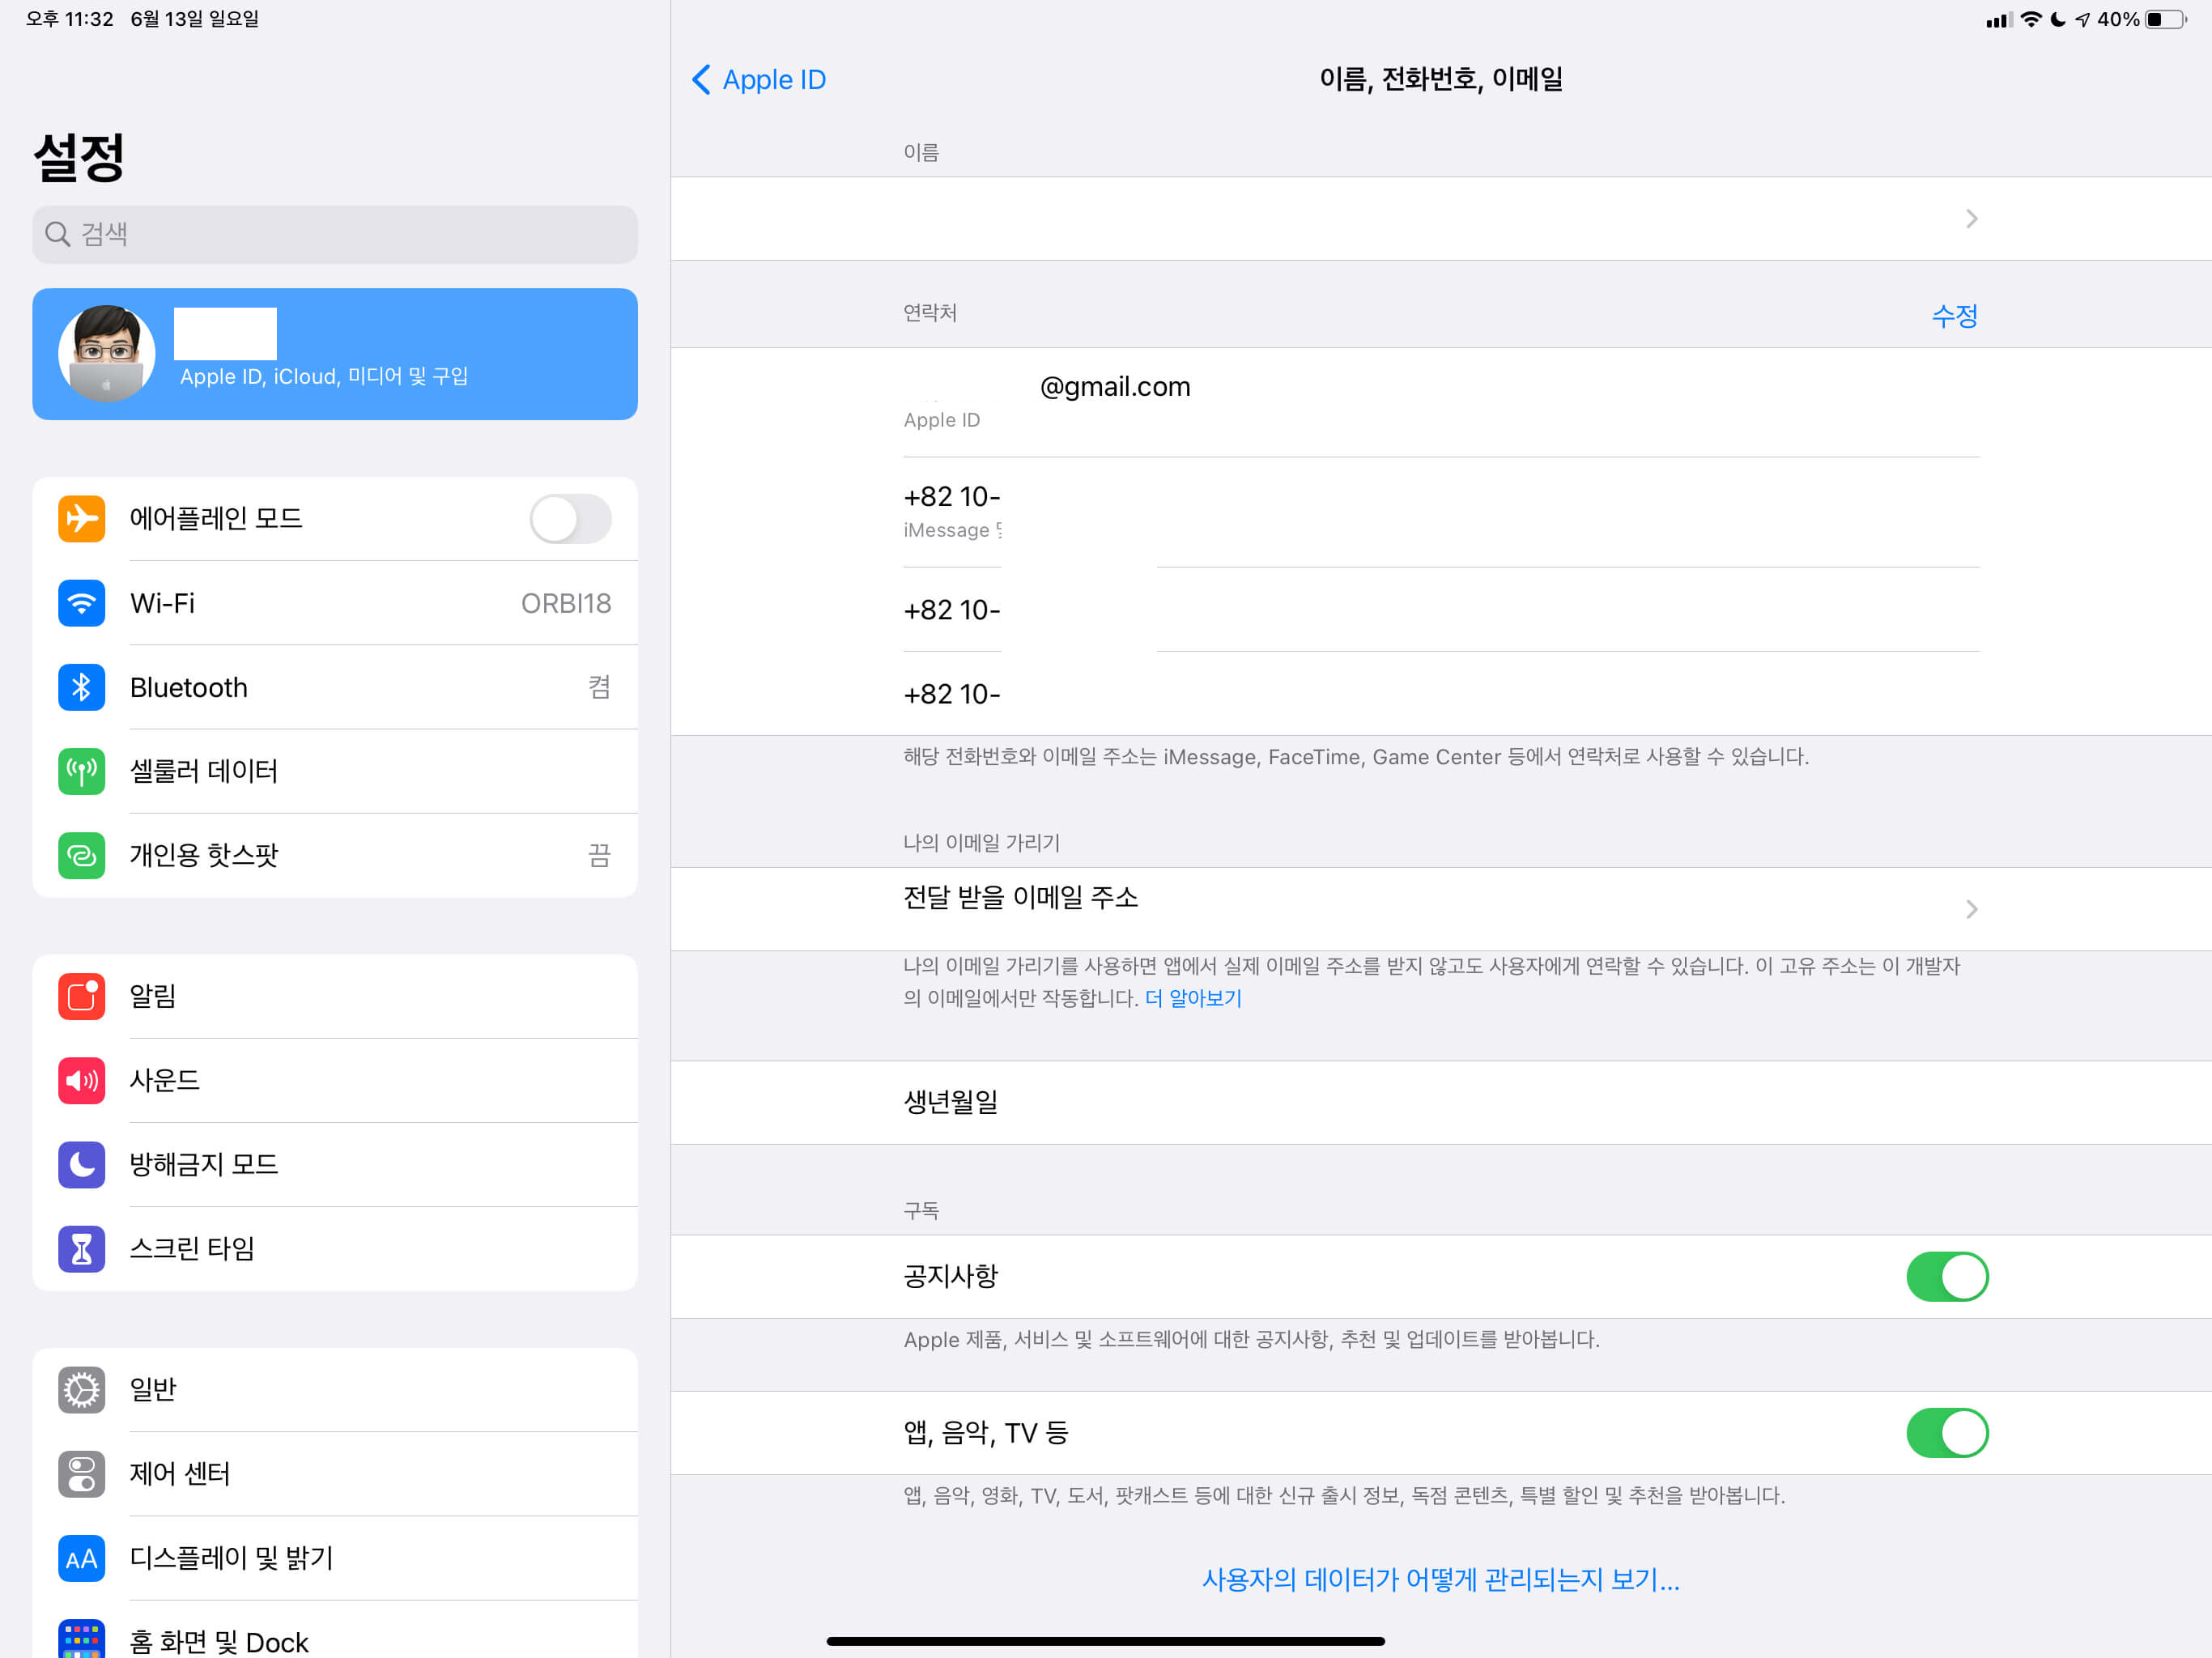This screenshot has height=1658, width=2212.
Task: Open the sounds (사운드) icon
Action: point(81,1080)
